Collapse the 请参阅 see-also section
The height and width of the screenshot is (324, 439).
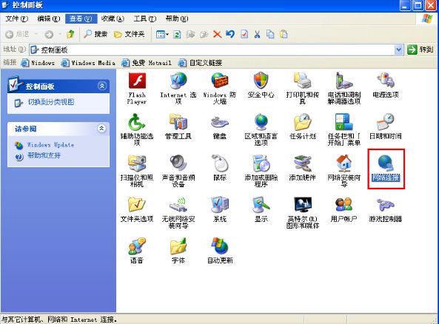(x=101, y=129)
